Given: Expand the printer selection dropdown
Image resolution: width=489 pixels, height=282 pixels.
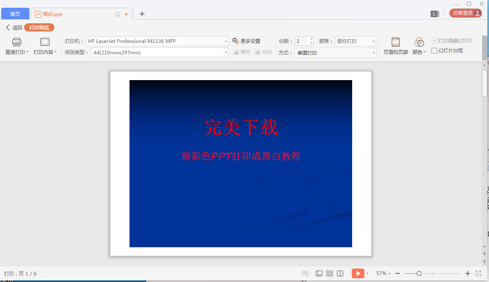Looking at the screenshot, I should [226, 41].
